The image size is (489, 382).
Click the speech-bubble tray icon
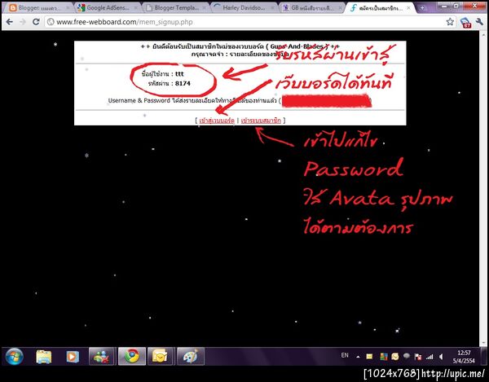(407, 356)
